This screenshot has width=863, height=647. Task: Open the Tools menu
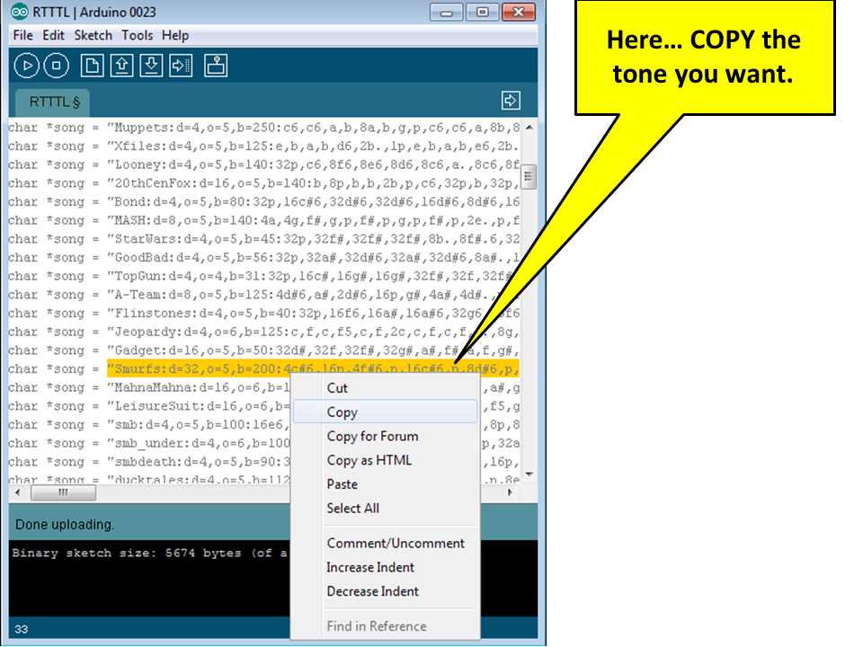coord(137,35)
